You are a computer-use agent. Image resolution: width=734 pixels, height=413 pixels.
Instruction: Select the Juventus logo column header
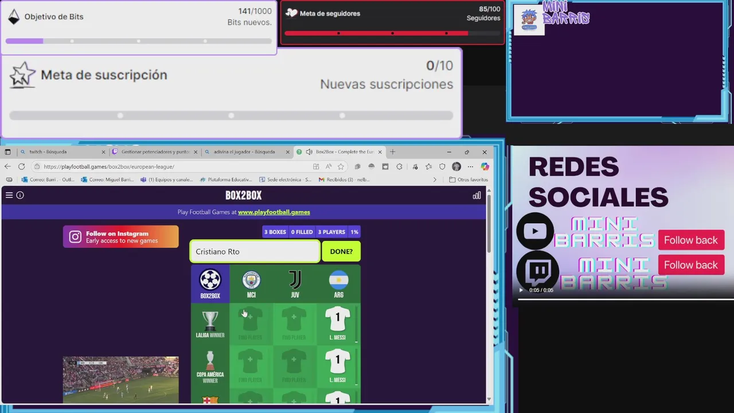coord(295,284)
